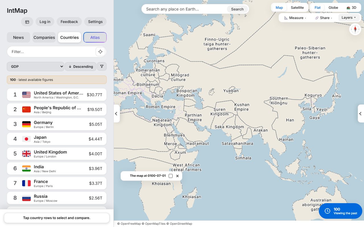The image size is (364, 227).
Task: Open the Atlas tab
Action: coord(95,37)
